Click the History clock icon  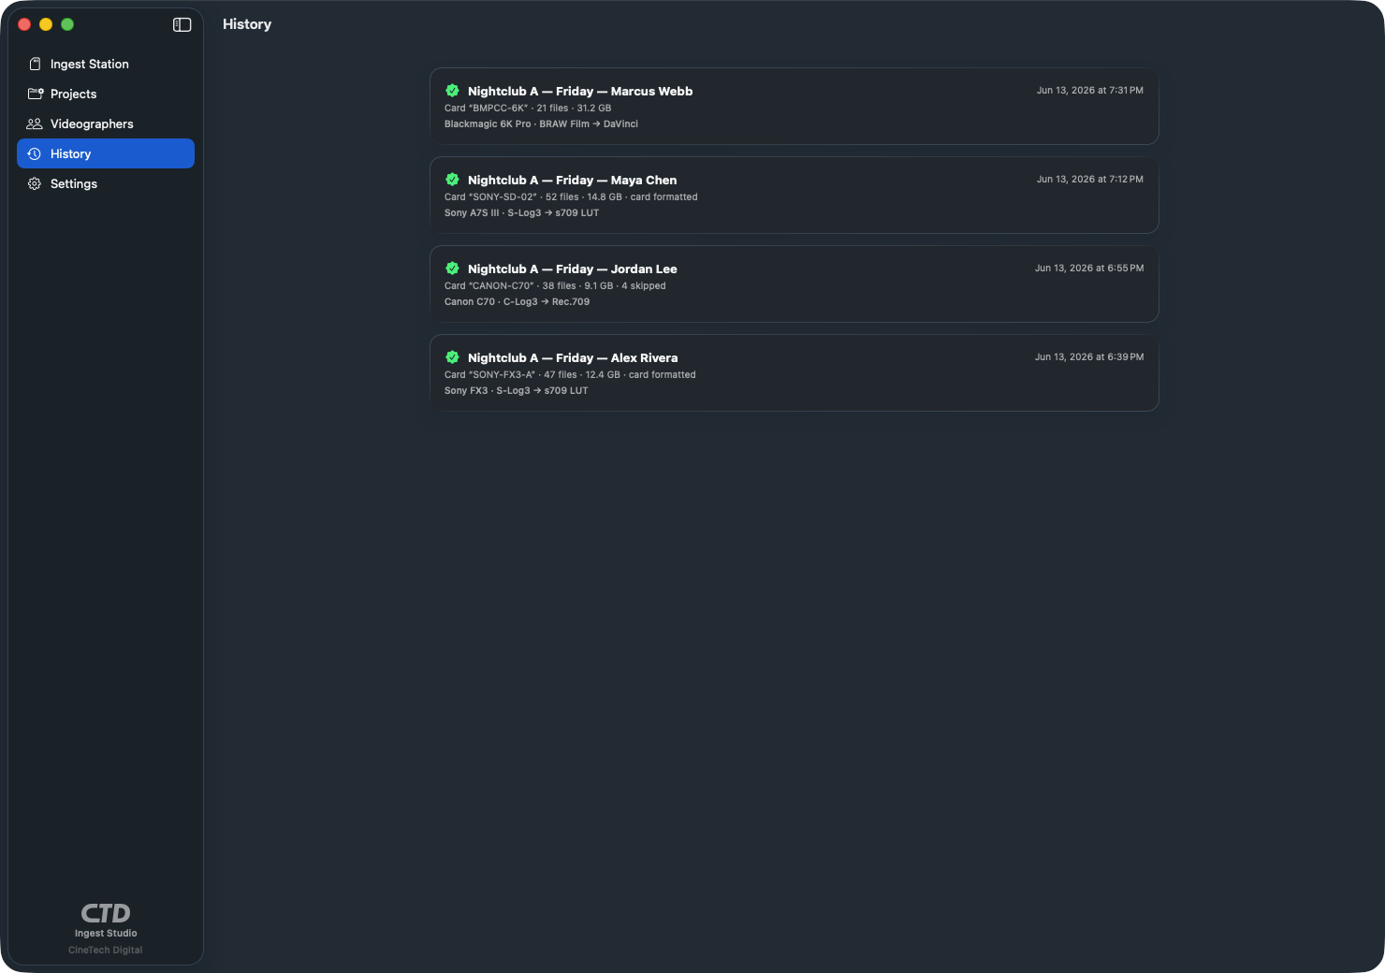[35, 153]
